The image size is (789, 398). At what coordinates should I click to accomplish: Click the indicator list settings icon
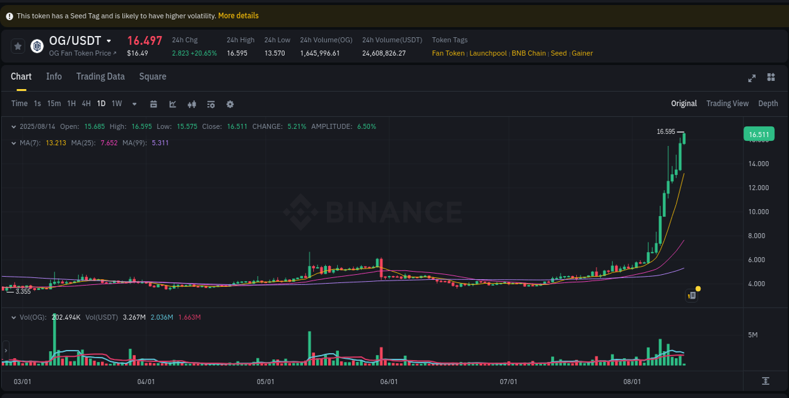point(211,104)
